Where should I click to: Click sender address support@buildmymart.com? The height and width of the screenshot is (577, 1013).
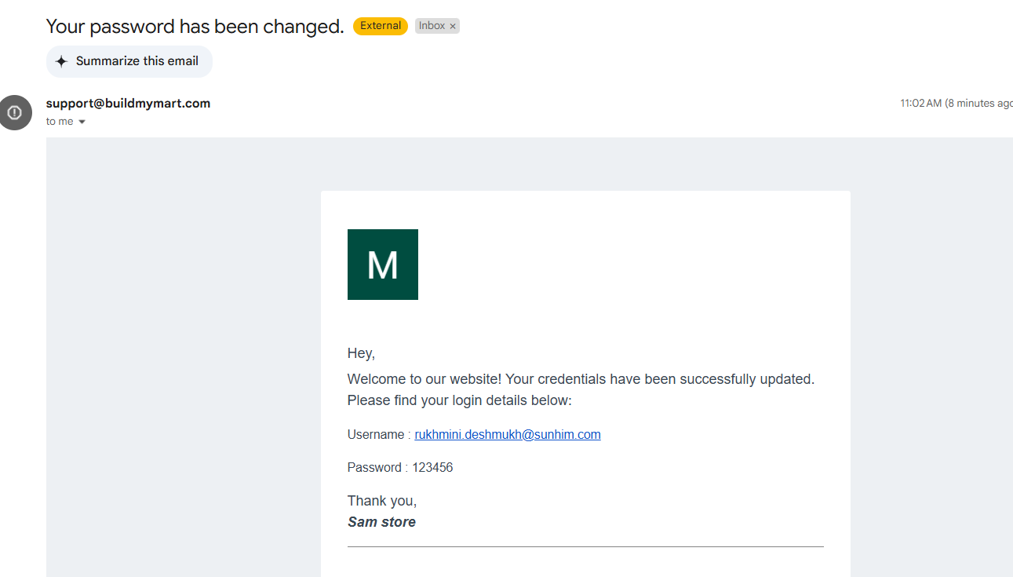tap(128, 103)
